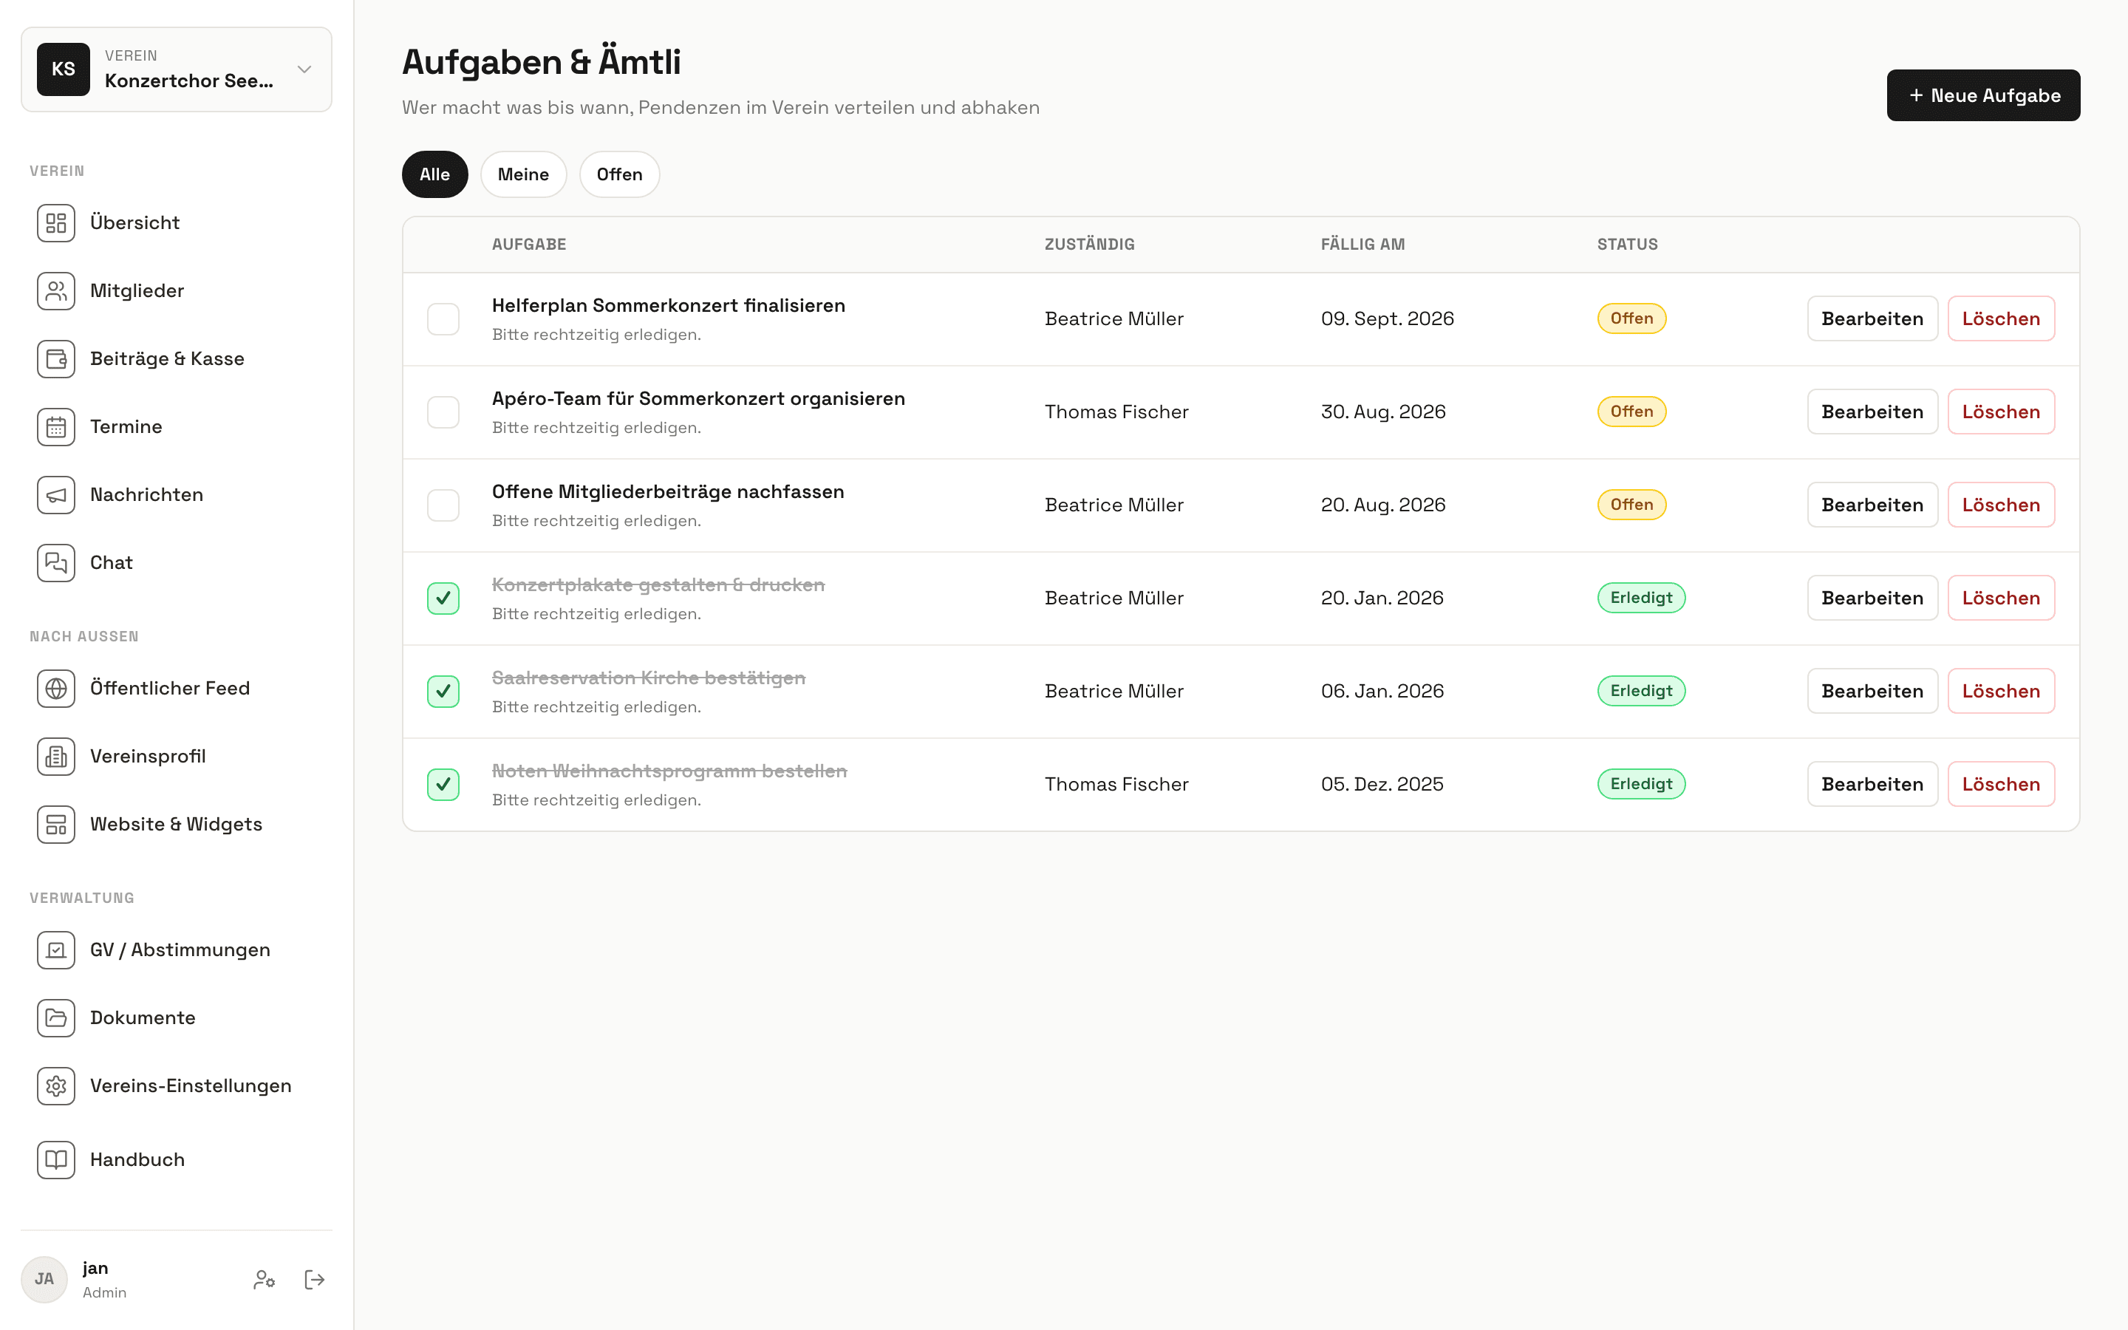Open the Vereins-Einstellungen gear icon
This screenshot has height=1330, width=2128.
(x=56, y=1085)
